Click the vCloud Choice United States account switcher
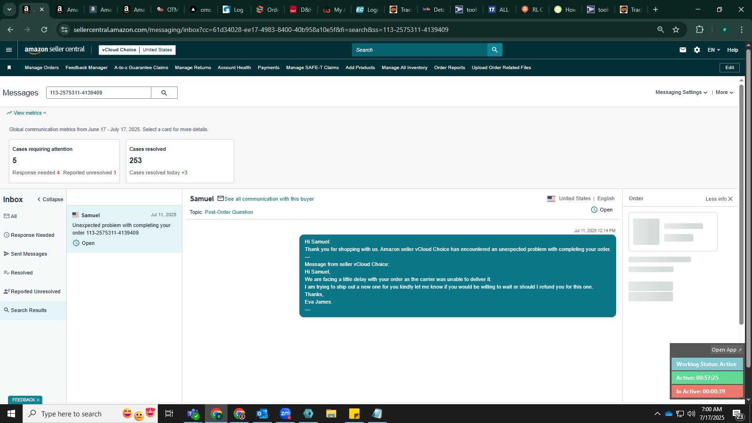This screenshot has width=752, height=423. pos(137,50)
